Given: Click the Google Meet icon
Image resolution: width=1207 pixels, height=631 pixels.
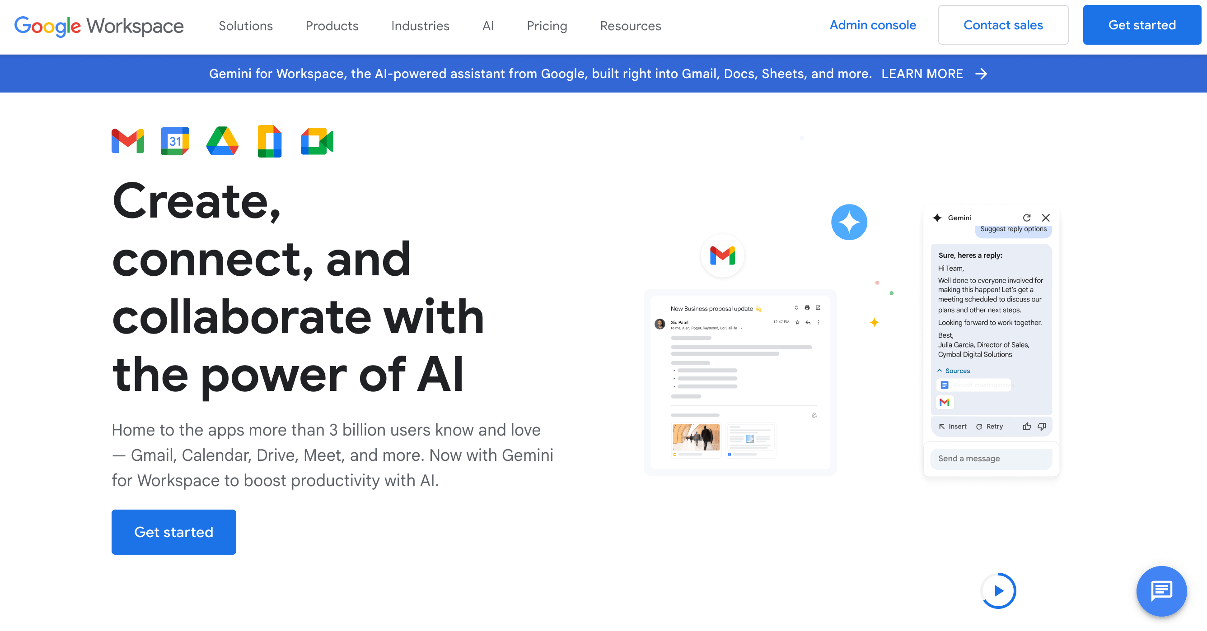Looking at the screenshot, I should pos(317,141).
